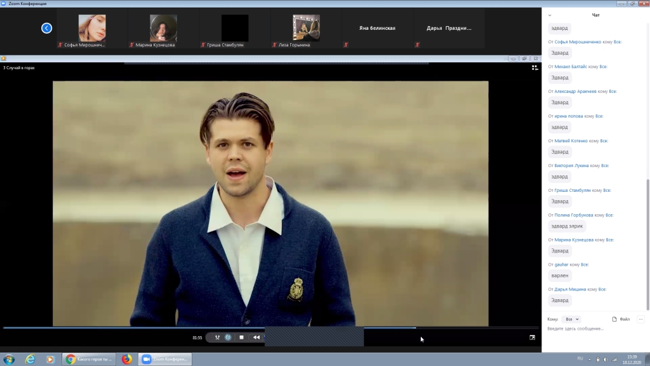This screenshot has width=650, height=366.
Task: Click muted mic icon of Софья Мирошнич...
Action: 60,45
